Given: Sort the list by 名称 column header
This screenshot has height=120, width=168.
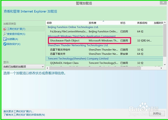Looking at the screenshot, I should pos(67,23).
